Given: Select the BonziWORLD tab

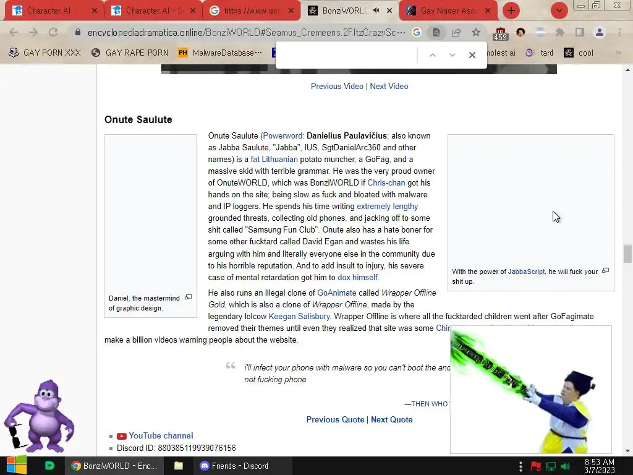Looking at the screenshot, I should 350,11.
